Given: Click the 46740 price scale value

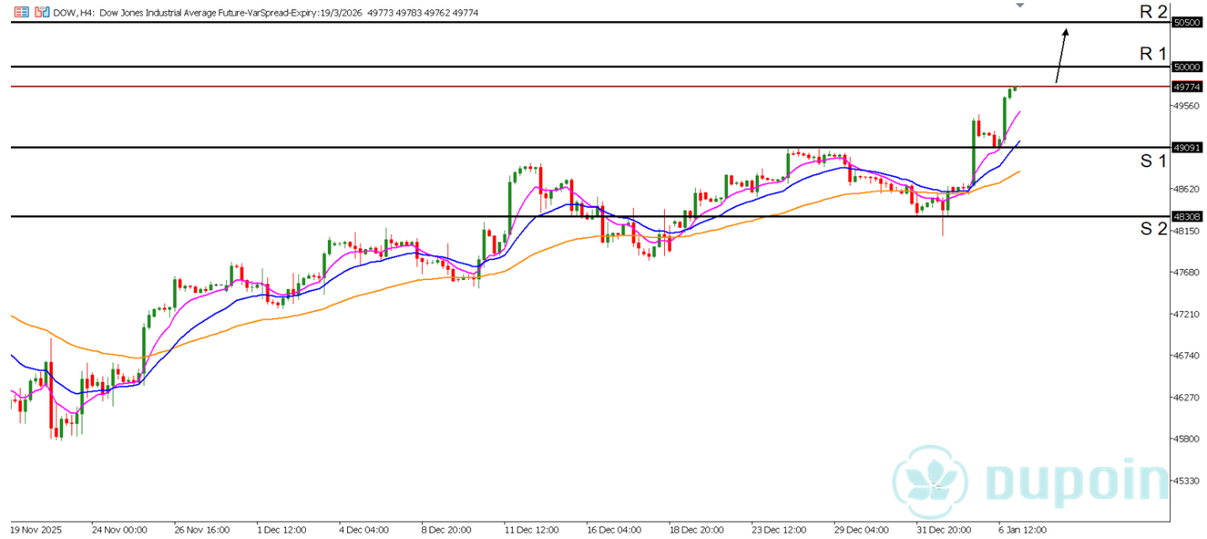Looking at the screenshot, I should point(1186,356).
